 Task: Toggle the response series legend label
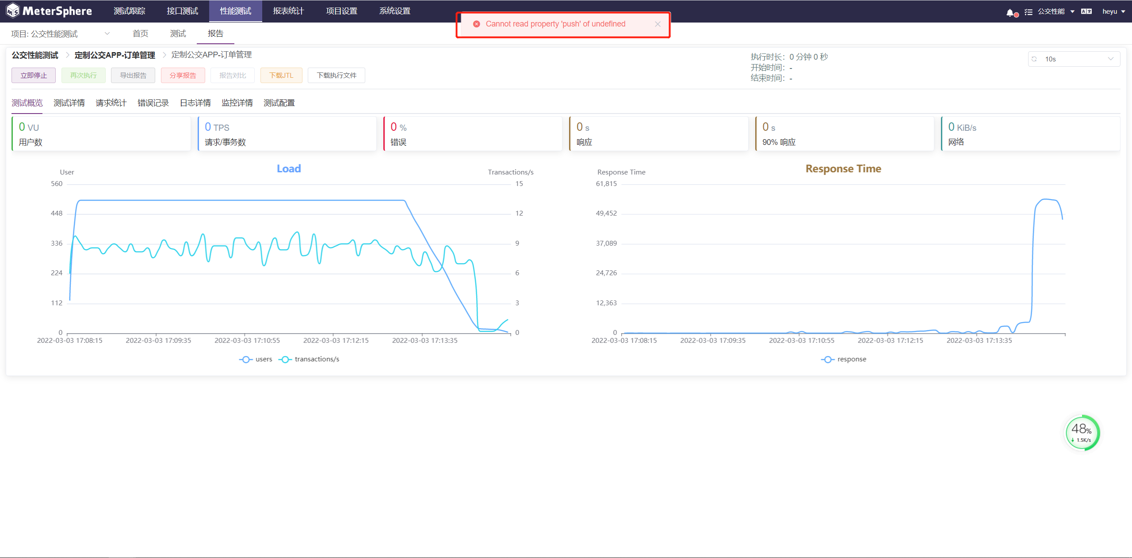pyautogui.click(x=852, y=359)
